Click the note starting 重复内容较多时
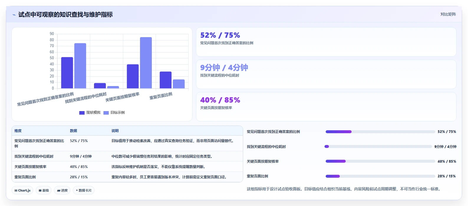This screenshot has height=206, width=468. (170, 177)
